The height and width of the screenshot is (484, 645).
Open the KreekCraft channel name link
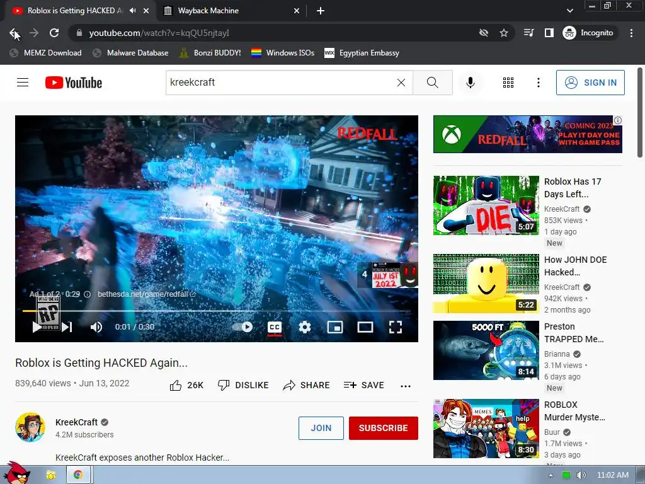point(76,422)
